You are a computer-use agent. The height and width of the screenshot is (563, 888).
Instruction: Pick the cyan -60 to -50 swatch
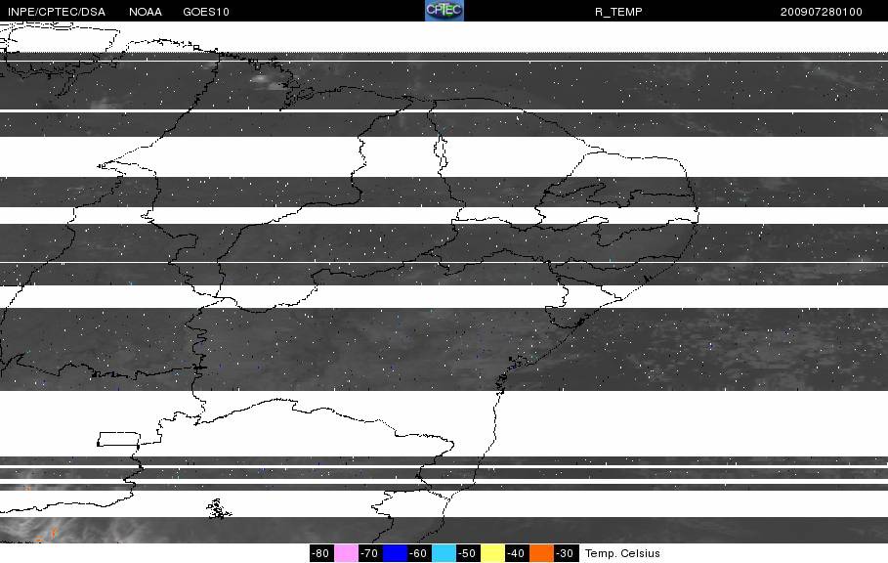(444, 553)
